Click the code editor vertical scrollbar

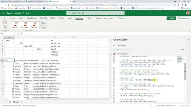[185, 71]
